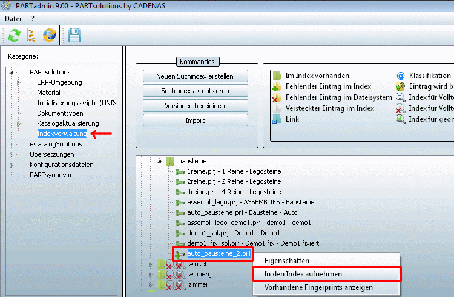Expand the Katalogaktualisierung node
454x297 pixels.
pos(19,124)
